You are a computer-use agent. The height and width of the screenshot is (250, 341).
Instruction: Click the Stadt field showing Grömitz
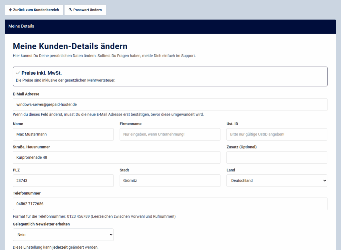(x=170, y=180)
